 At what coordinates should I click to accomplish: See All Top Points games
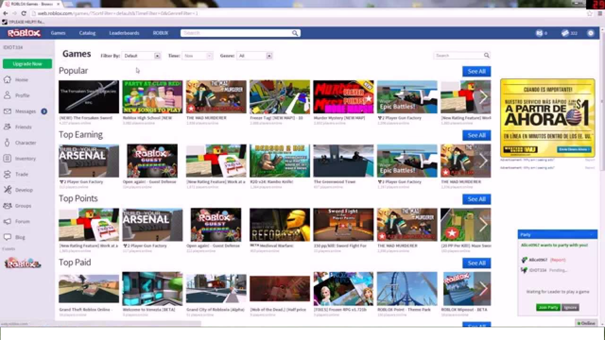pyautogui.click(x=476, y=199)
